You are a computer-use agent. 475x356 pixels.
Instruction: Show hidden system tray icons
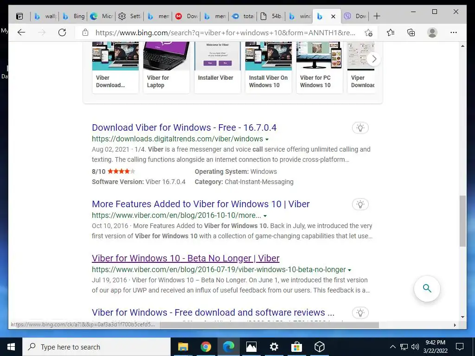[x=392, y=347]
